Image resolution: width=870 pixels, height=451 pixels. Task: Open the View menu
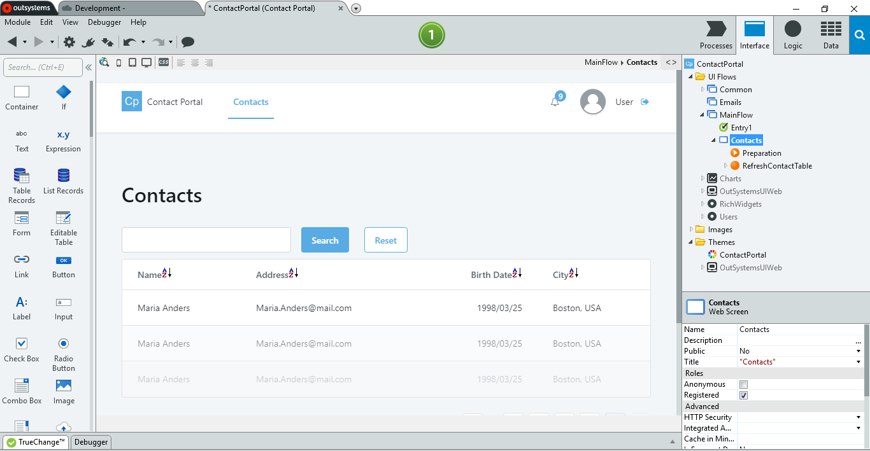[70, 22]
